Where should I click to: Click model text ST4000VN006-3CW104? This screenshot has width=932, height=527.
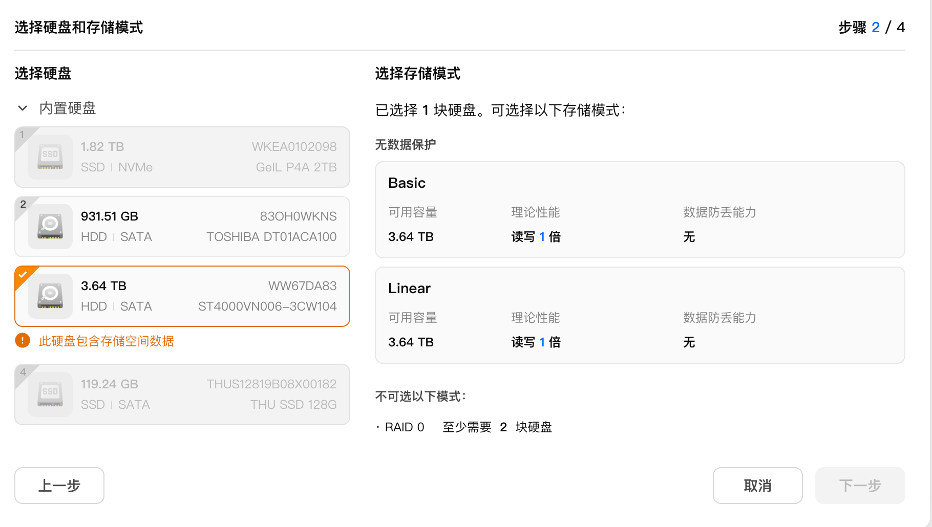(x=267, y=306)
